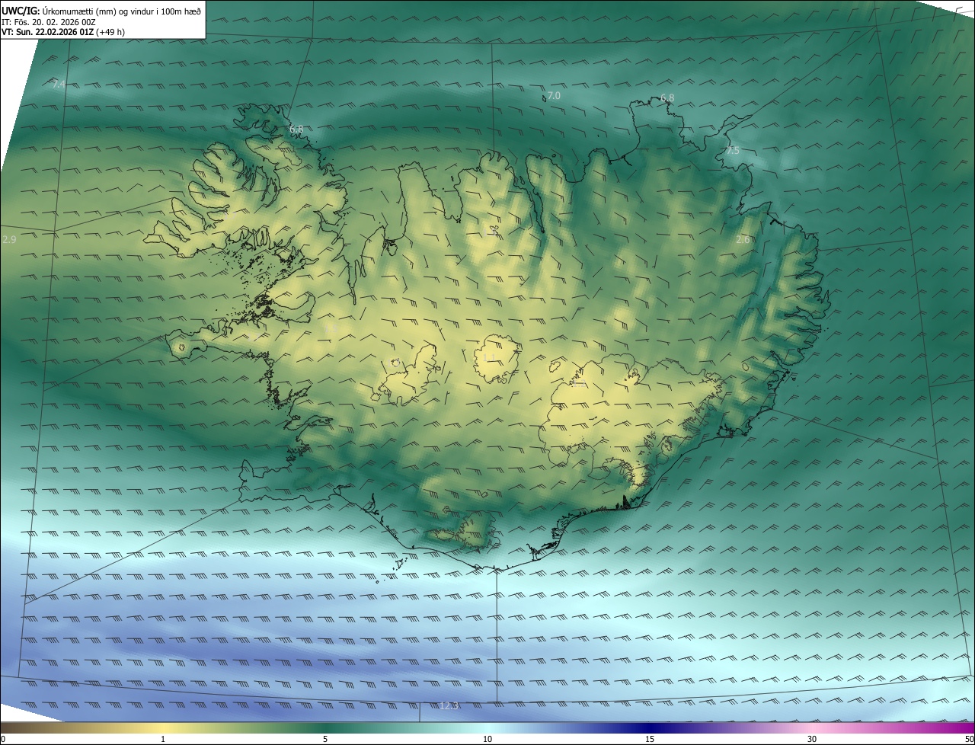Click the 1 tick on the color scale
Image resolution: width=975 pixels, height=745 pixels.
click(163, 739)
